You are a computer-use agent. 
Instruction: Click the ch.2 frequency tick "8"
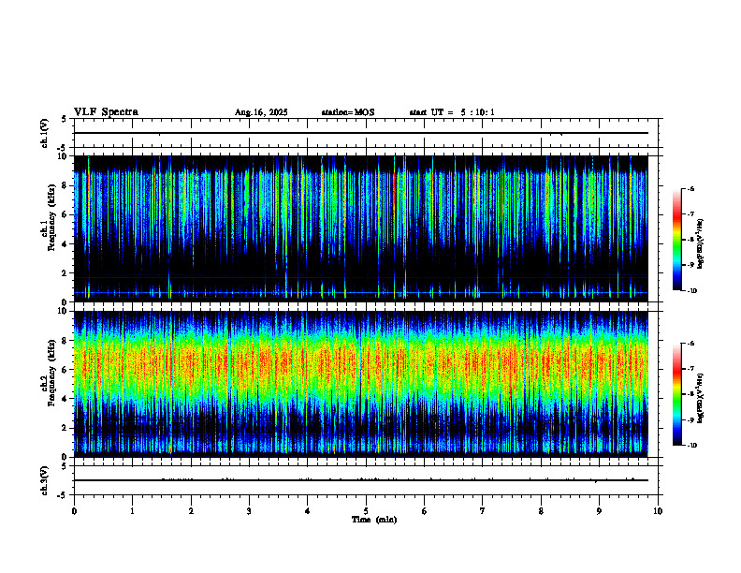point(65,341)
